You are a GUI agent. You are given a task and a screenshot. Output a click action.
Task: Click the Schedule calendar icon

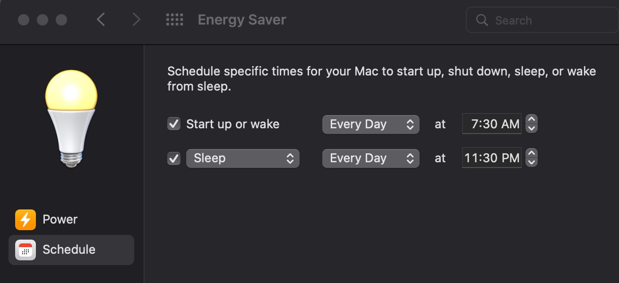pos(26,250)
